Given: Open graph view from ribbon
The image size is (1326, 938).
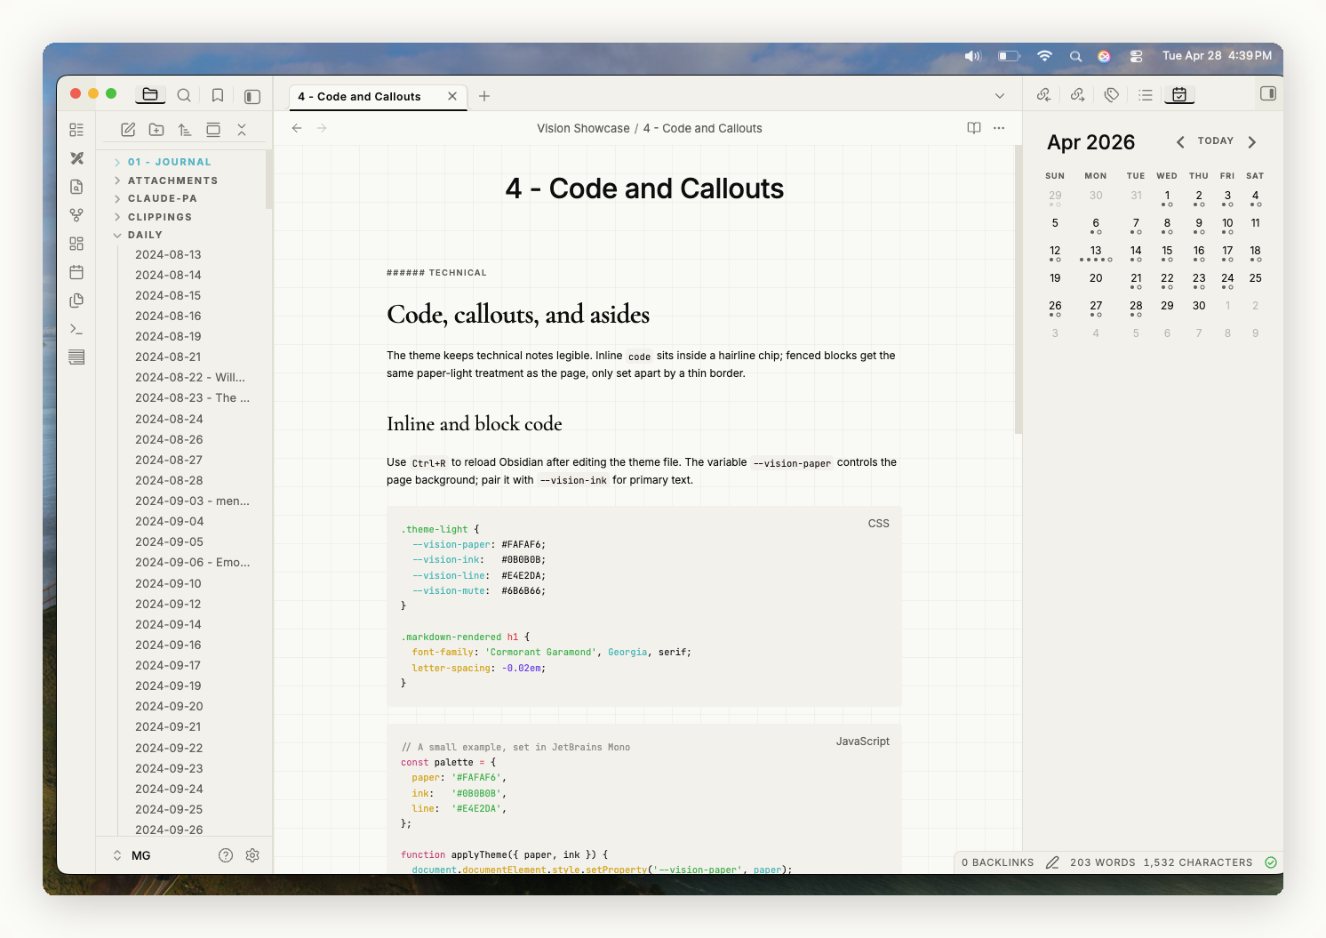Looking at the screenshot, I should [x=76, y=215].
